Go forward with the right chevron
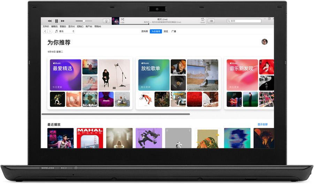Screen dimensions: 314x184 [50, 31]
